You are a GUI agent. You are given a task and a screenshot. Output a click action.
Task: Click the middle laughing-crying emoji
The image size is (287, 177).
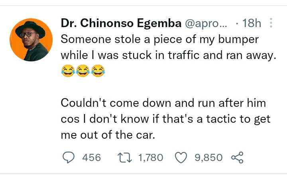coord(83,72)
